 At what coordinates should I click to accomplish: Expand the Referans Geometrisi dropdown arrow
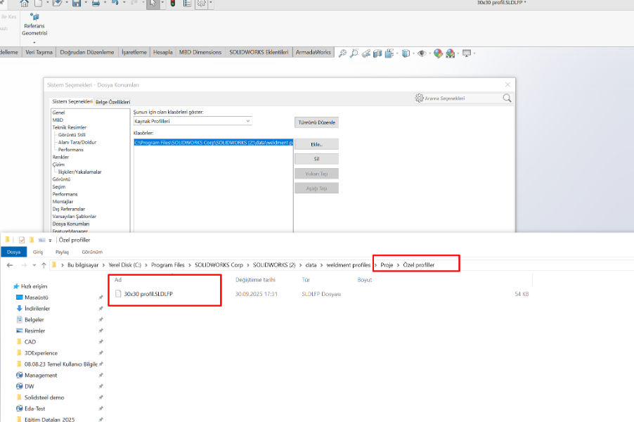tap(34, 42)
